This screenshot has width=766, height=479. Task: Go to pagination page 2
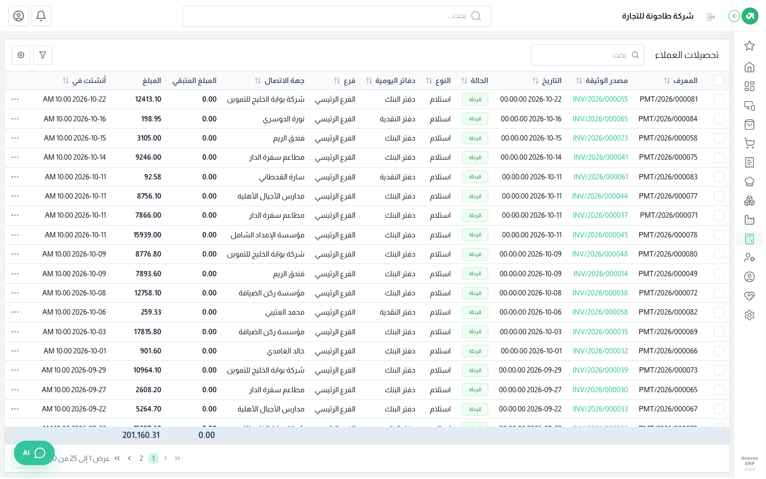point(141,458)
